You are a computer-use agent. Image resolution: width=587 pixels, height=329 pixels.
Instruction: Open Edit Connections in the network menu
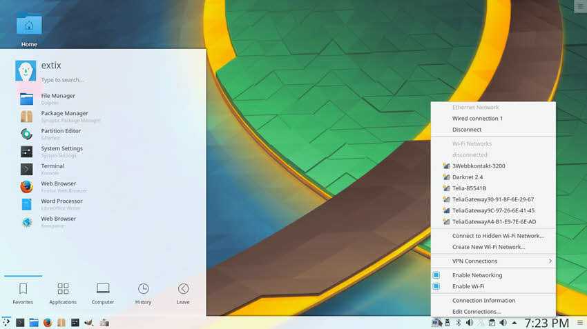click(476, 312)
